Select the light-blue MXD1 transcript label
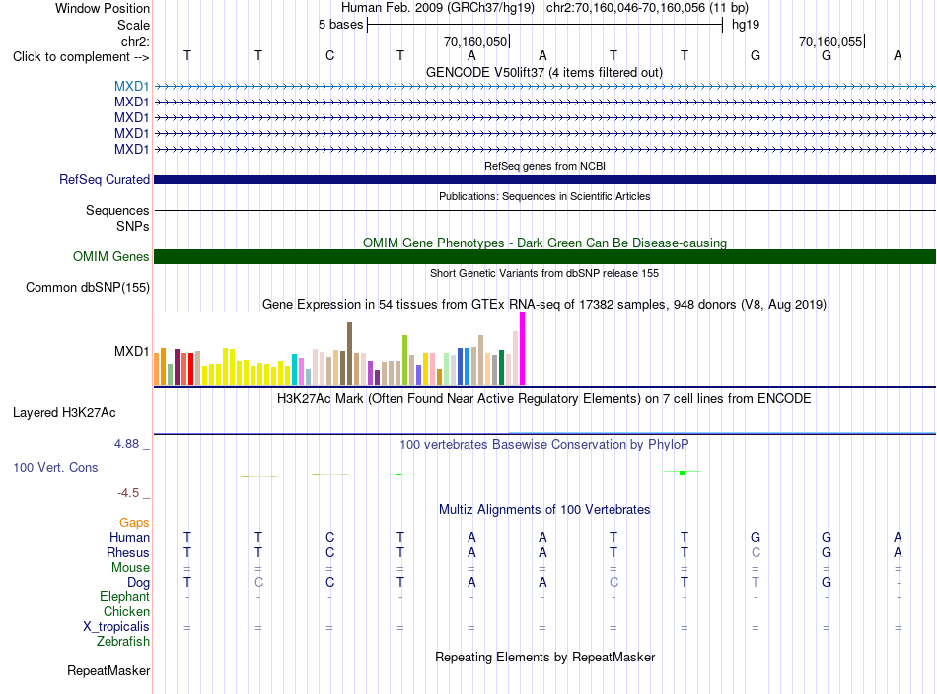 131,87
